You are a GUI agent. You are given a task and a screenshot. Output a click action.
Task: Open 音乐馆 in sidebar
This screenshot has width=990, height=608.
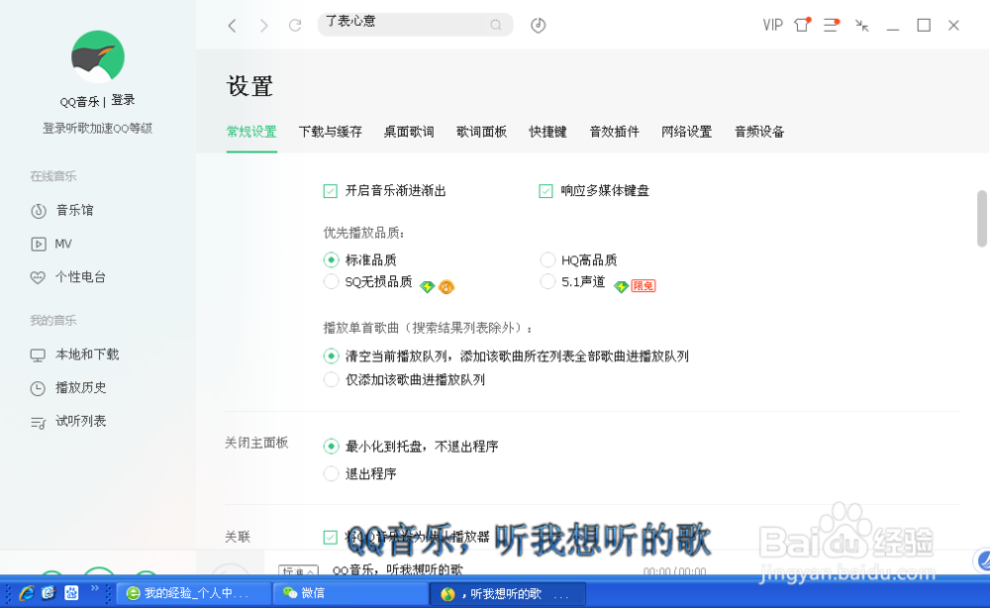click(x=74, y=210)
